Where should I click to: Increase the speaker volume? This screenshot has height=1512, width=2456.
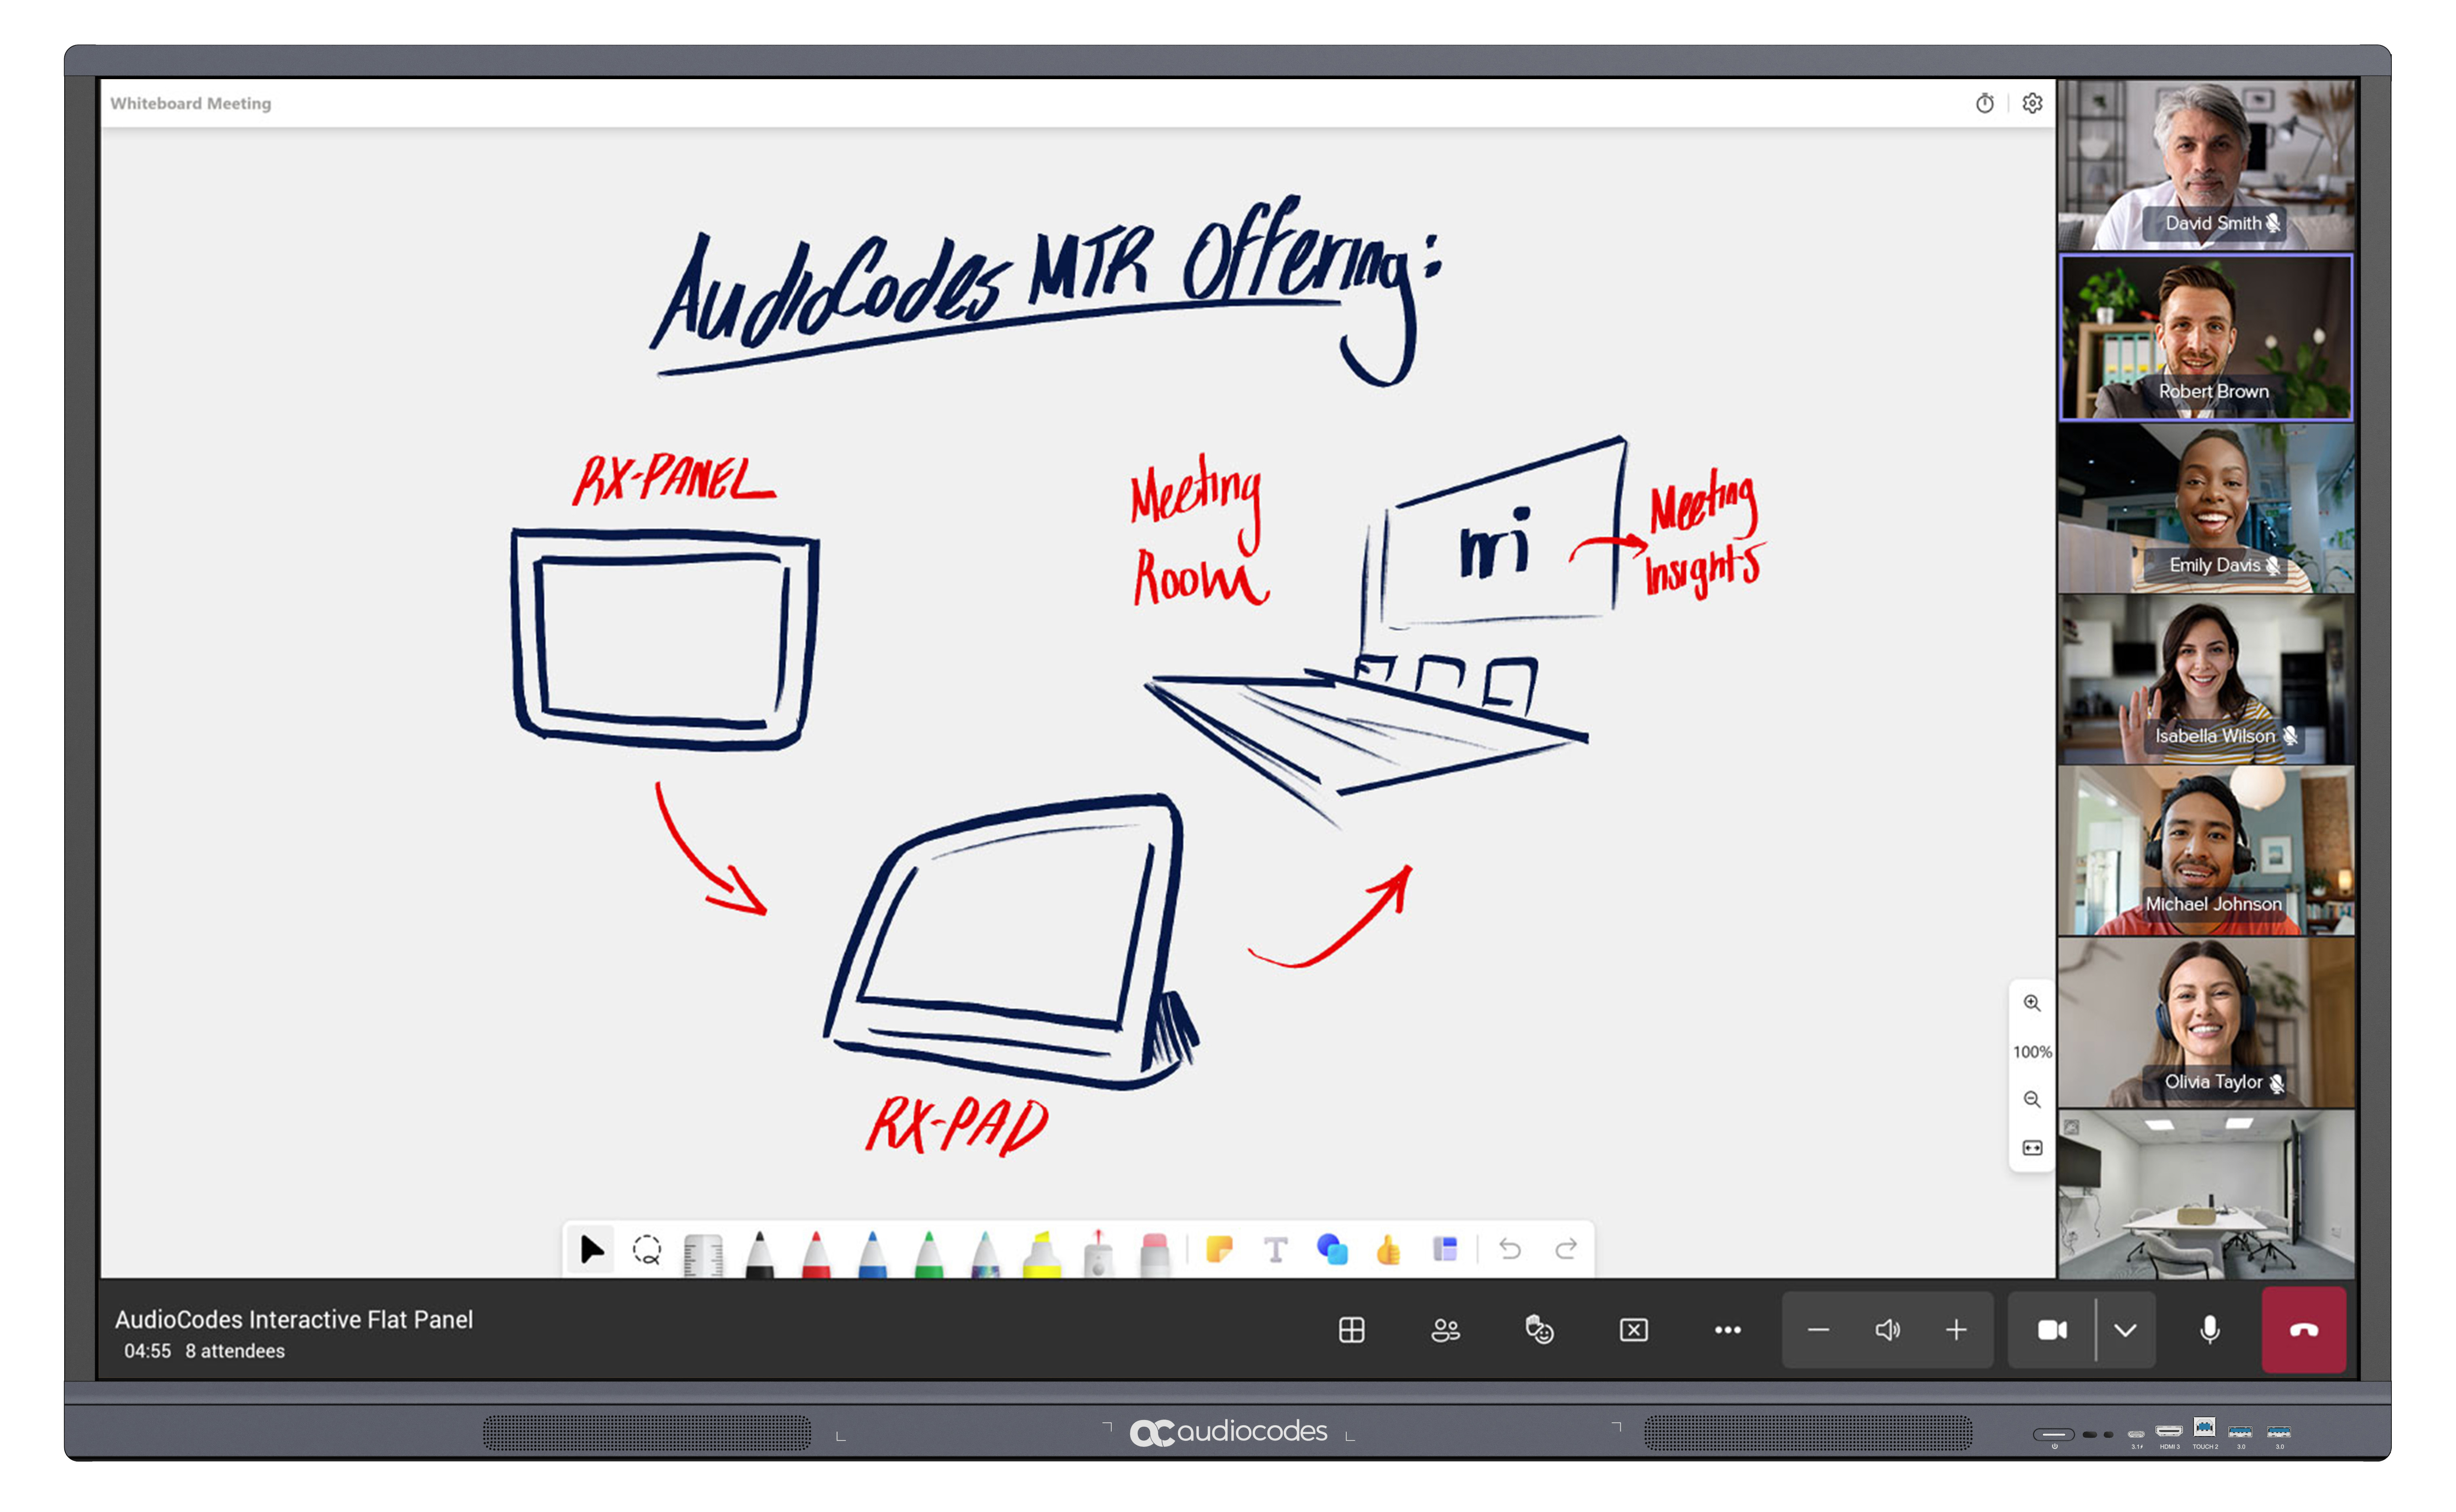point(1956,1330)
